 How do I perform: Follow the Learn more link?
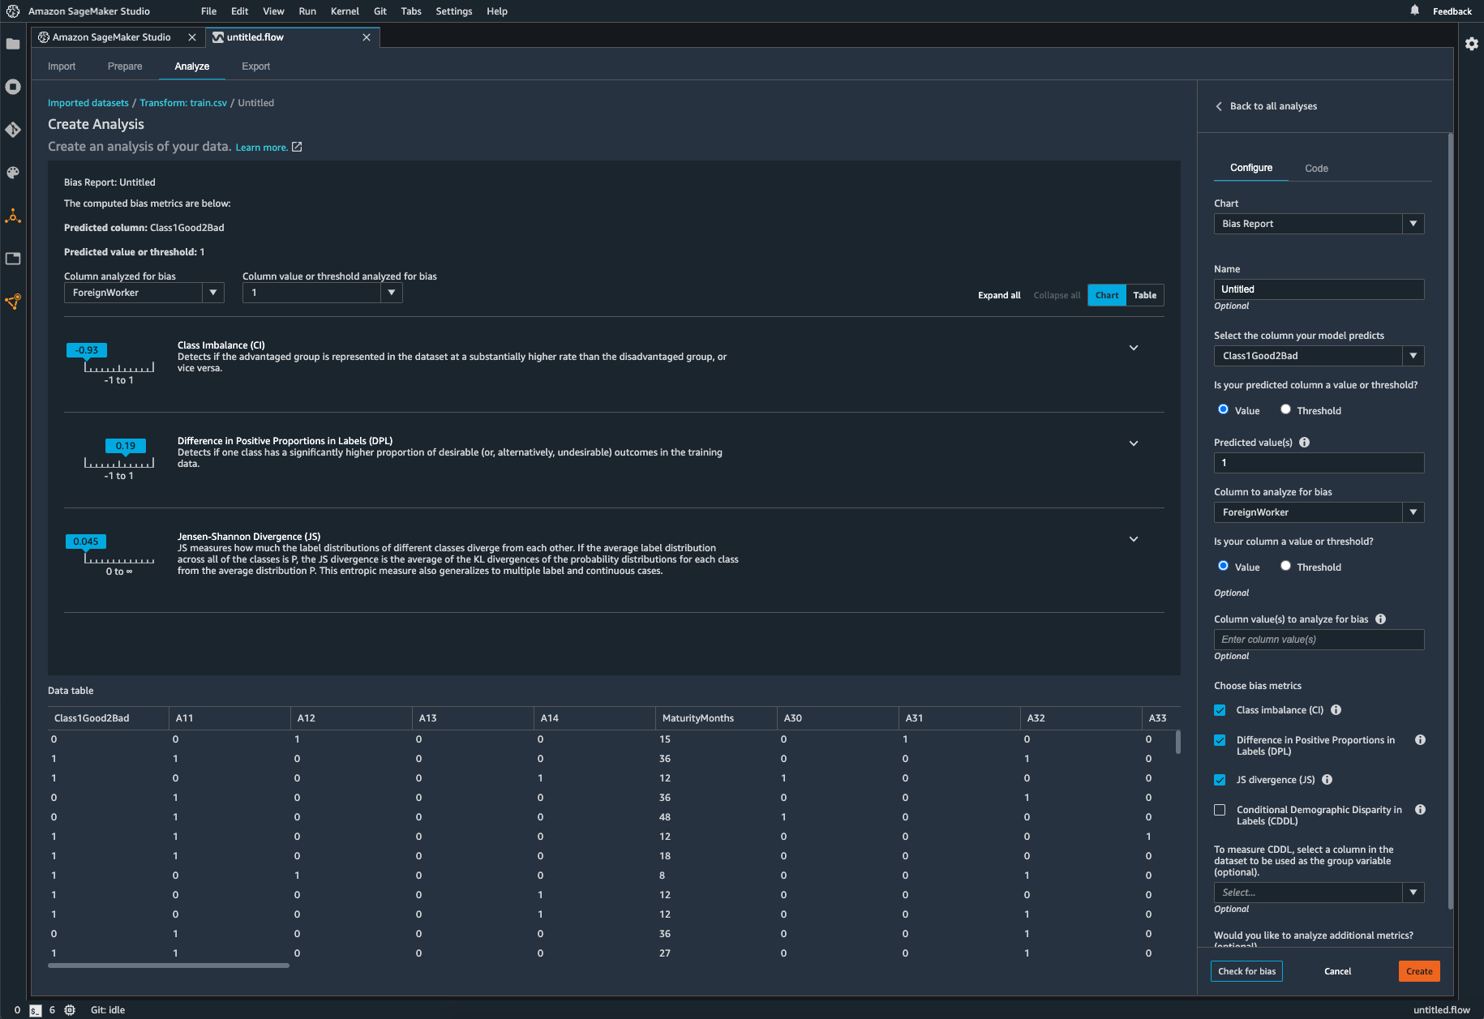point(261,147)
